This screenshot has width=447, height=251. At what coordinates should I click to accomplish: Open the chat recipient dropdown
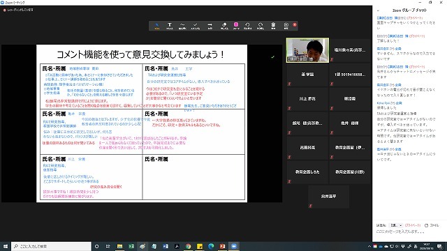pos(397,225)
